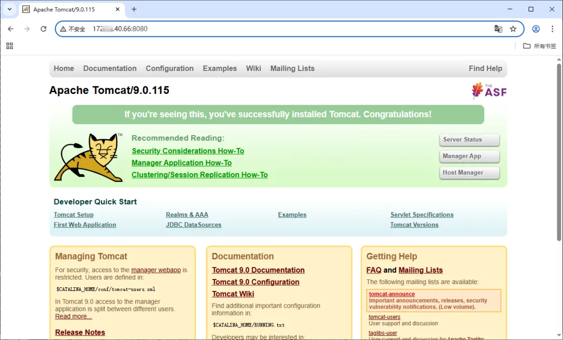The image size is (563, 340).
Task: Open the apps grid shortcut
Action: pos(10,45)
